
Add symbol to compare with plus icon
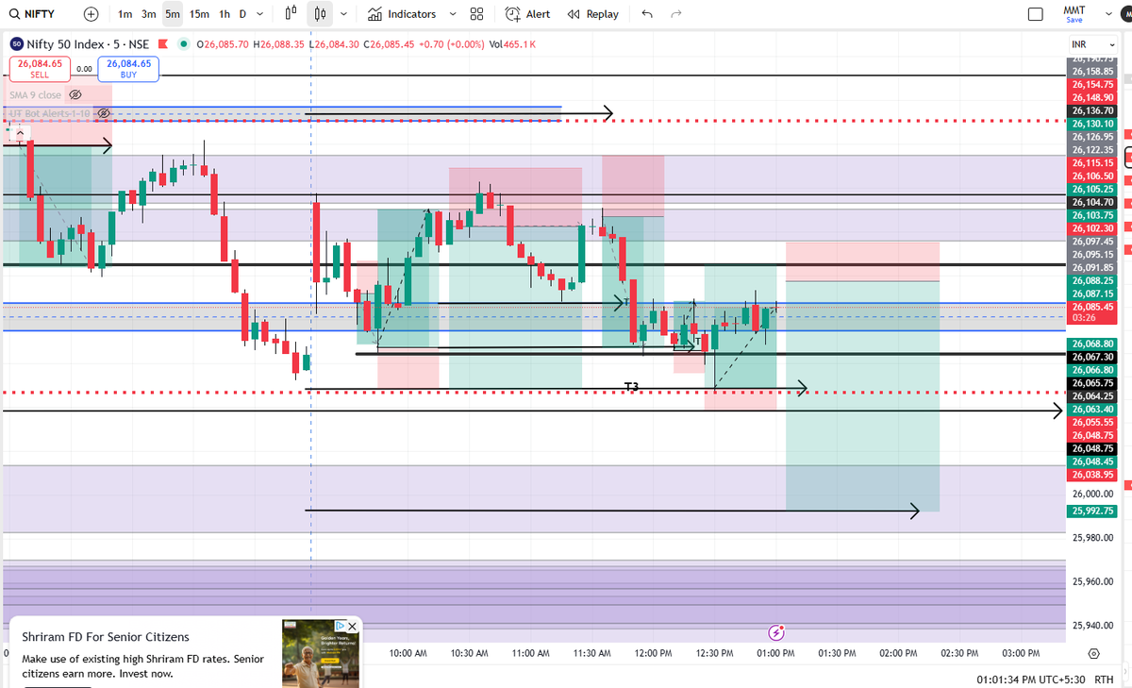click(x=91, y=14)
